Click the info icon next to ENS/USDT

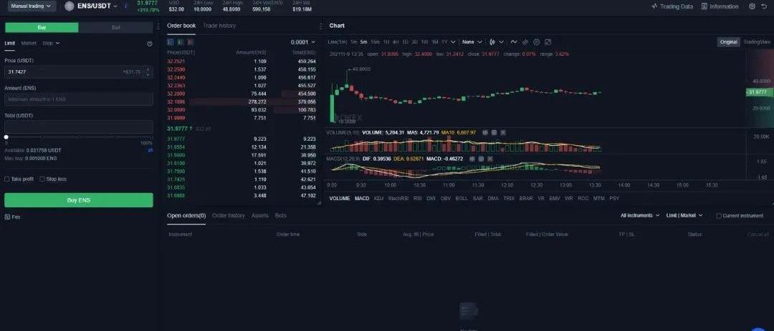[125, 6]
